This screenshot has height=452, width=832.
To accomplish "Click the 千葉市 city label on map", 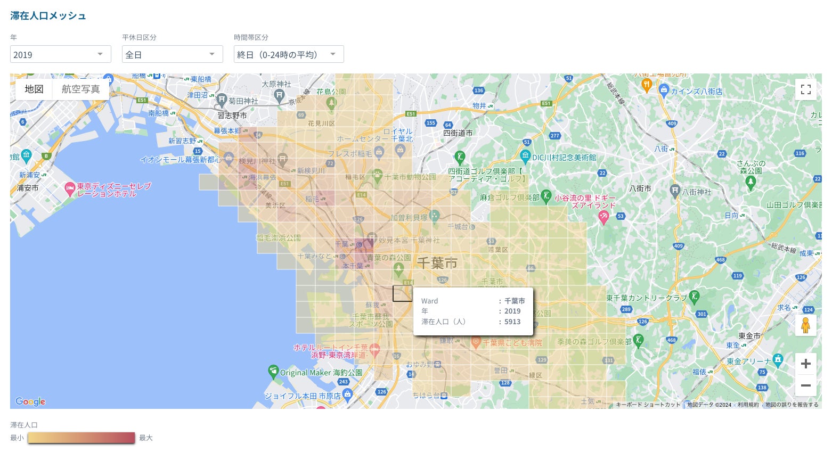I will click(437, 262).
